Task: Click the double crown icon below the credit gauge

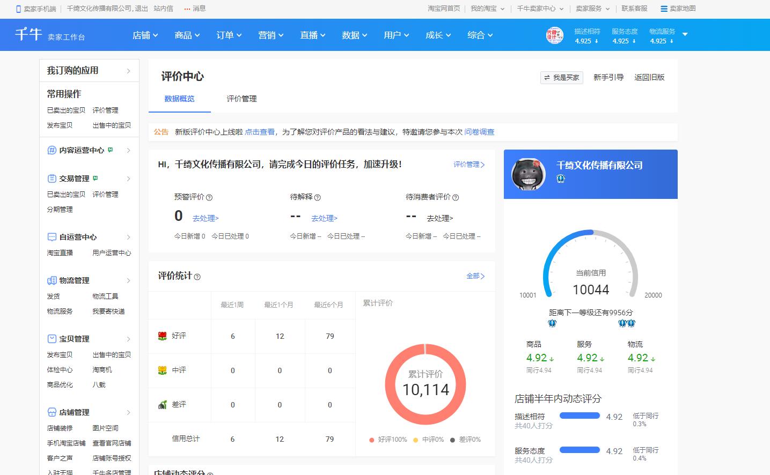Action: 627,323
